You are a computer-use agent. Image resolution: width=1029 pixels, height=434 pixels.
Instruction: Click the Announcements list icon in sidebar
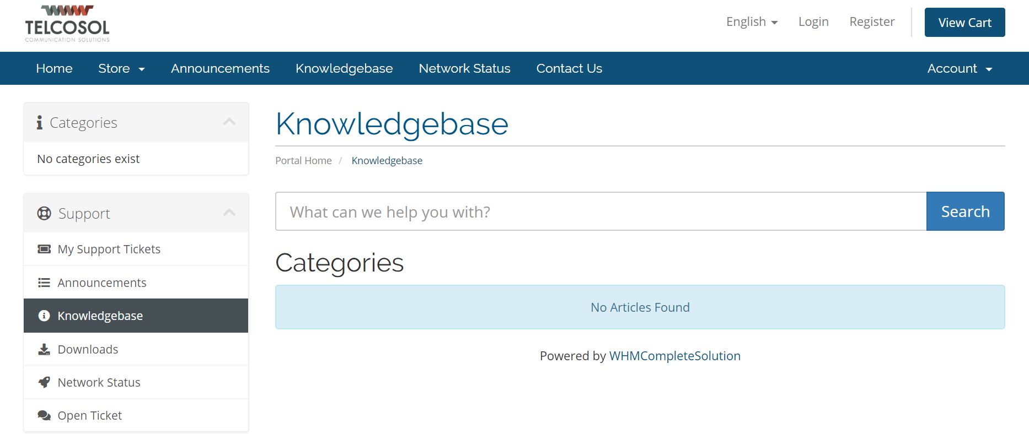click(x=44, y=283)
